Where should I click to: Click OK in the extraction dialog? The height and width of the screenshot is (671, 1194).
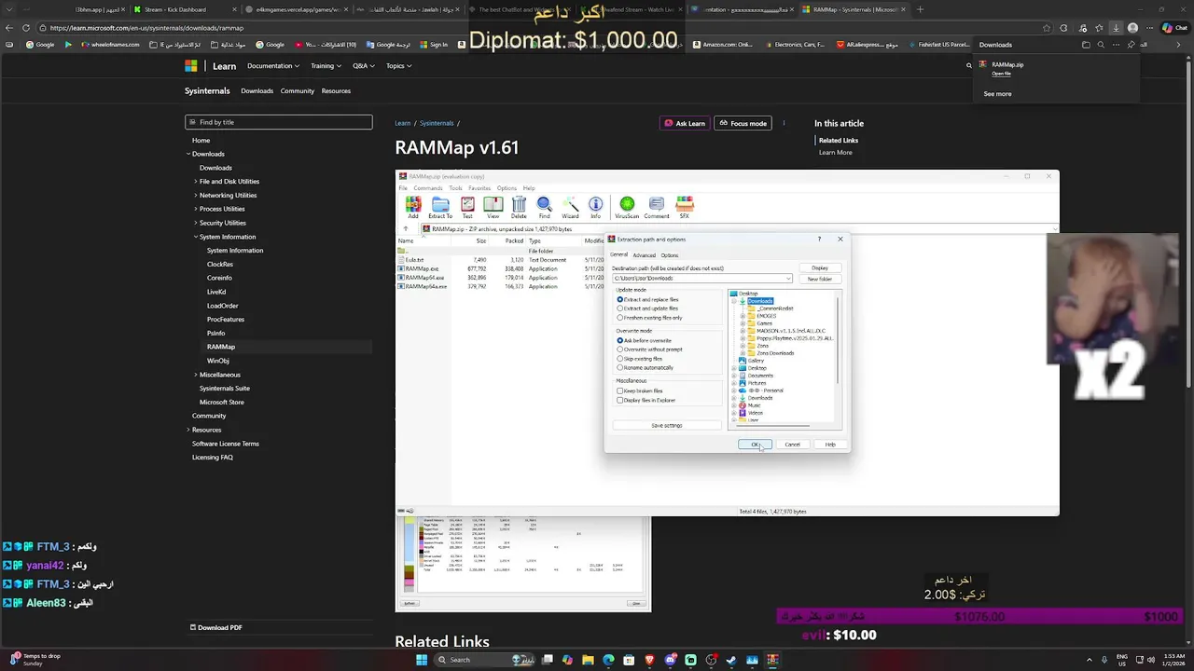point(755,445)
